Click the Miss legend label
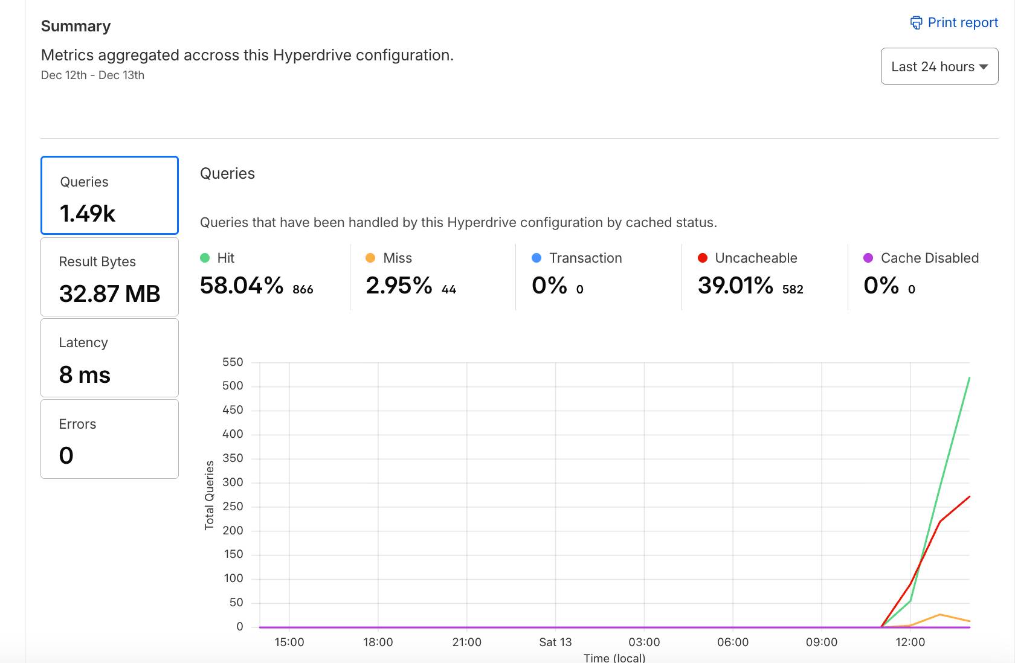Viewport: 1015px width, 663px height. click(397, 258)
